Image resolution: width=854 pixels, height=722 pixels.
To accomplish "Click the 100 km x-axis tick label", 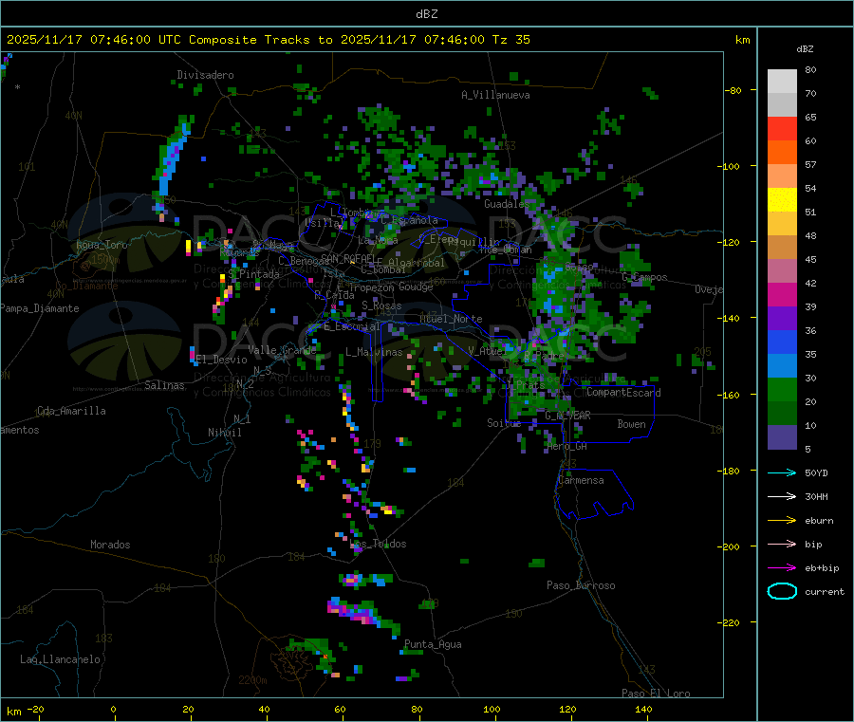I will coord(492,709).
